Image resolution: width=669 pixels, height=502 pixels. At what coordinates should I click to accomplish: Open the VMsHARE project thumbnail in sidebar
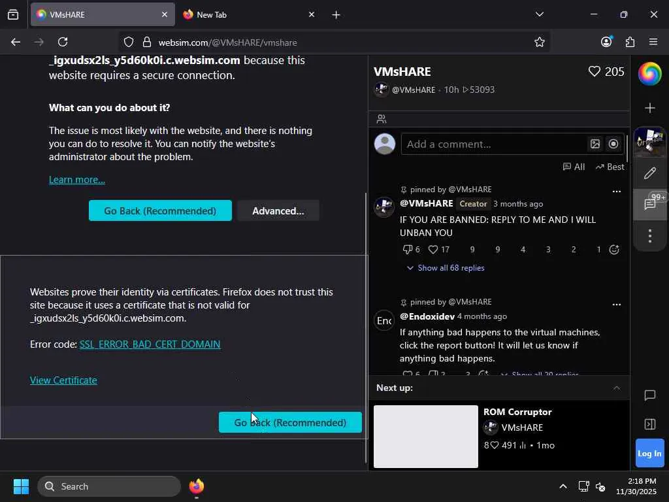tap(650, 141)
